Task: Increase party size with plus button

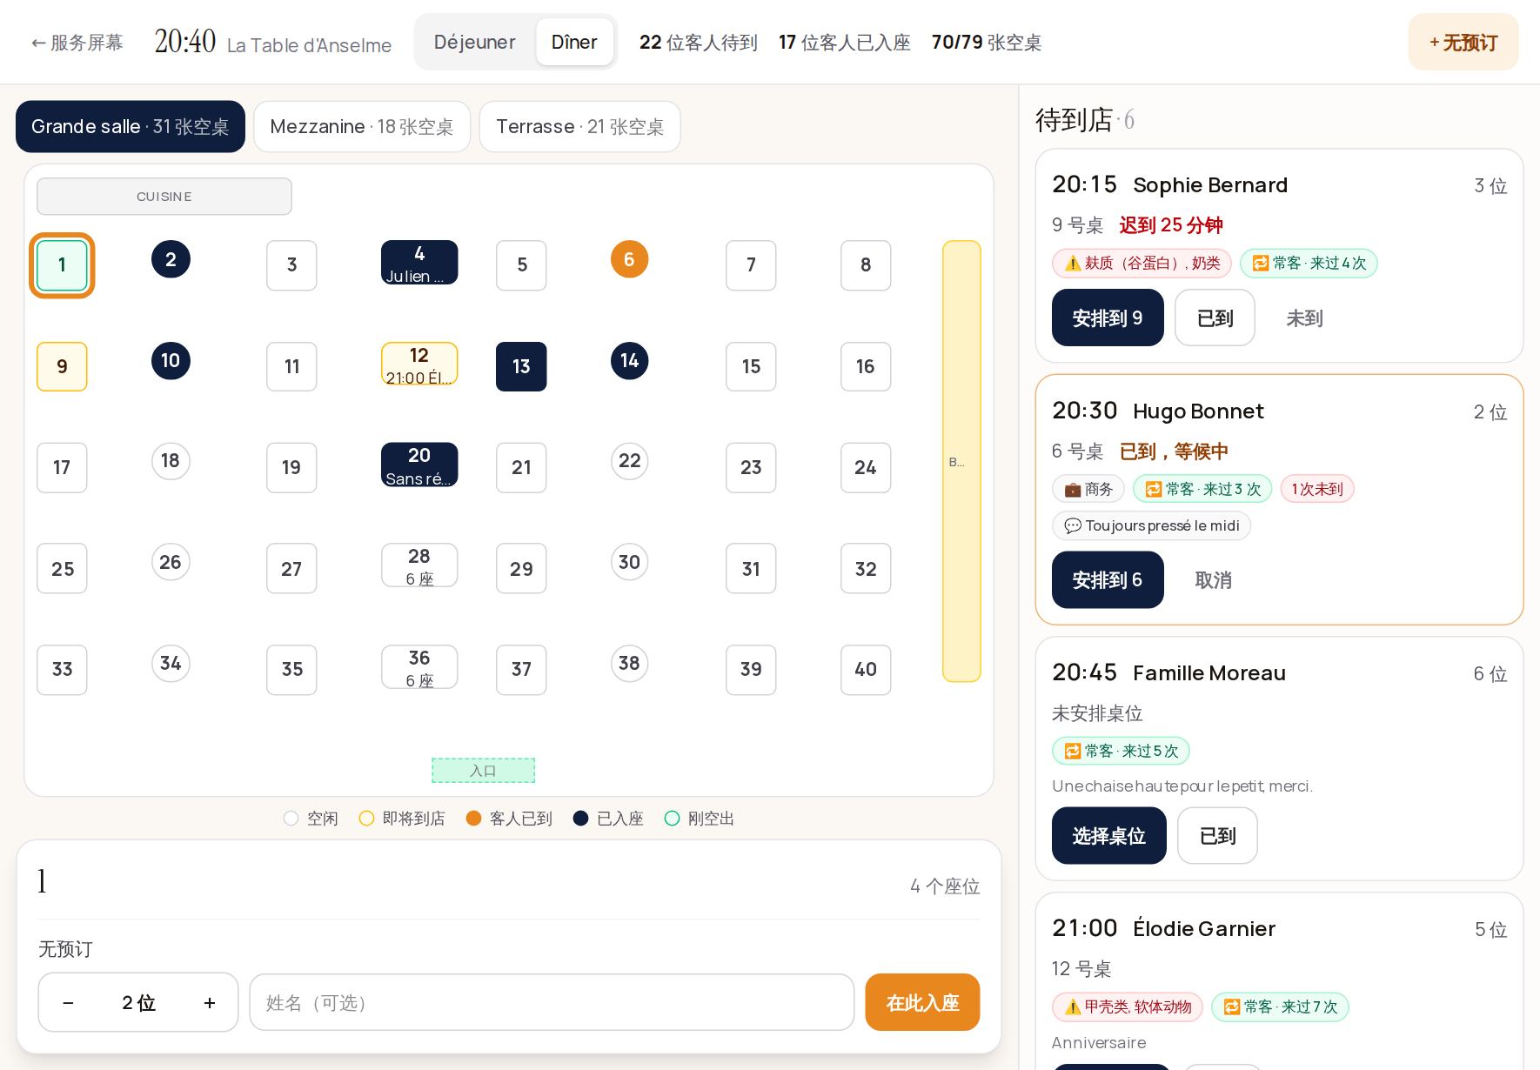Action: point(210,1003)
